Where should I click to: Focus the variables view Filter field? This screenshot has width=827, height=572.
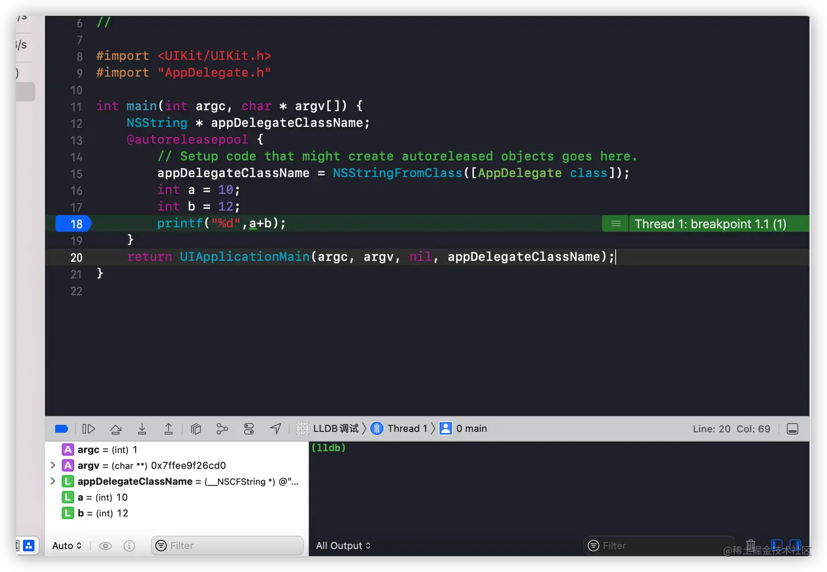point(227,546)
